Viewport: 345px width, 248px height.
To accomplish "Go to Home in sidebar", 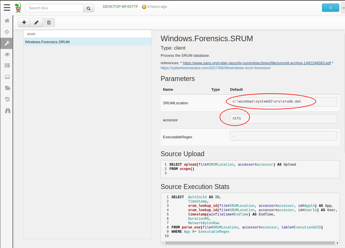I will (x=7, y=21).
